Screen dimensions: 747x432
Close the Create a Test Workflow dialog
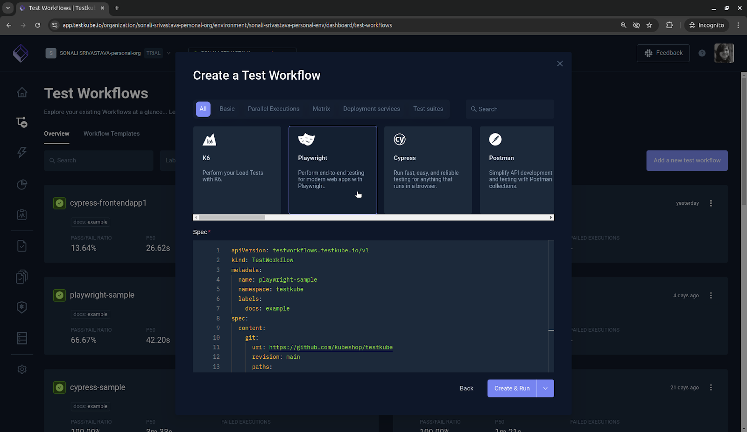pyautogui.click(x=560, y=63)
